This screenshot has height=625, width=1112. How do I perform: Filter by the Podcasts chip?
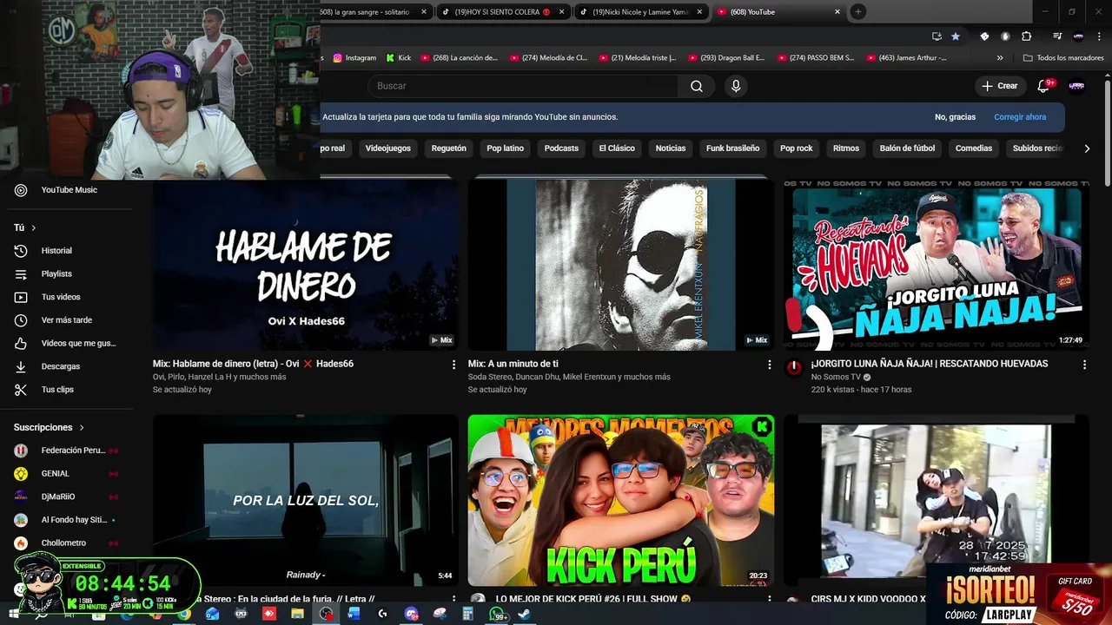(561, 148)
